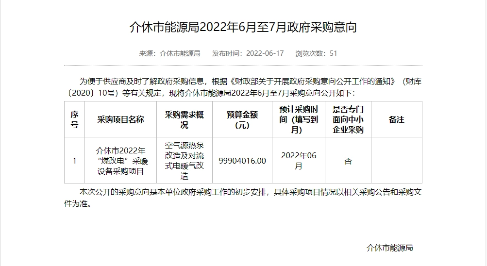This screenshot has height=266, width=487.
Task: Click the page title about 2022年6月至7月政府采购意向
Action: click(x=243, y=27)
